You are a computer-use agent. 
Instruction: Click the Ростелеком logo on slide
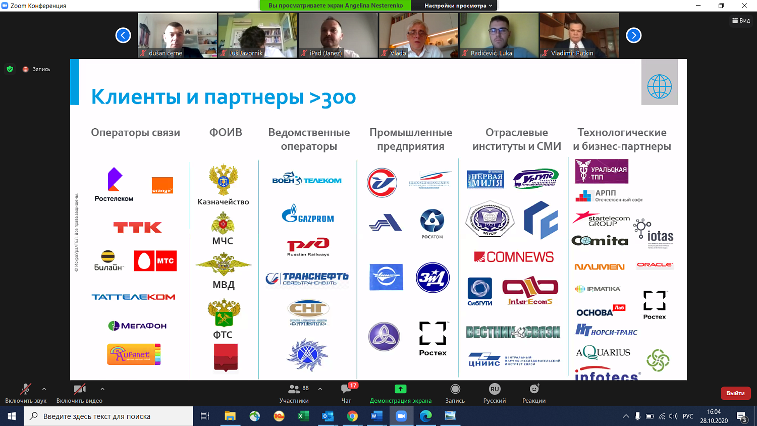pos(114,185)
